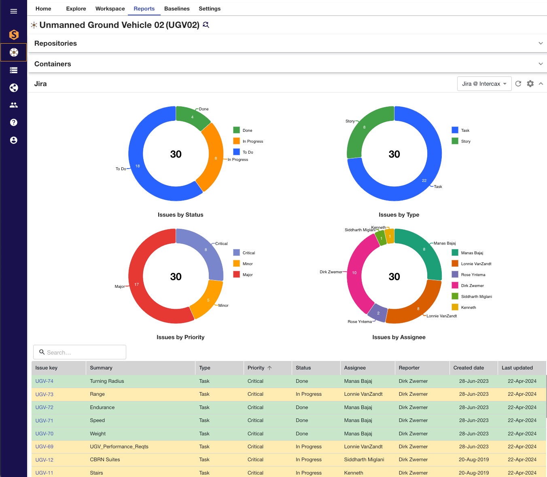Open Jira panel settings gear

point(530,84)
